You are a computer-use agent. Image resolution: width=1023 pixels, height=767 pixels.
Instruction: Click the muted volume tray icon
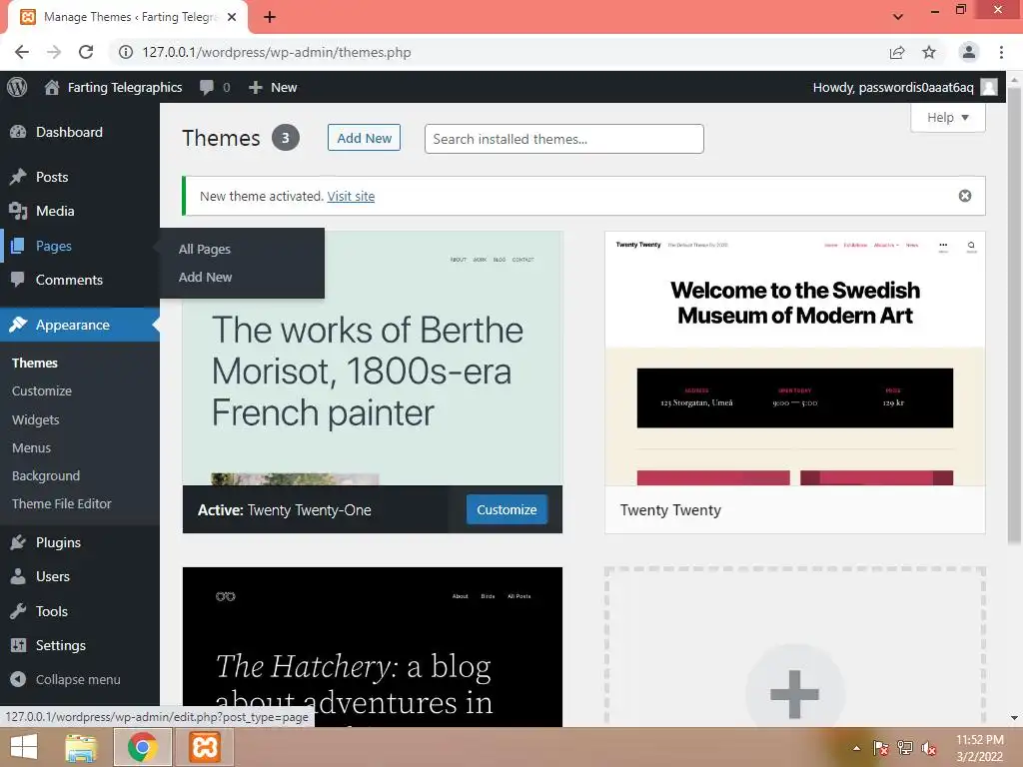[x=929, y=748]
